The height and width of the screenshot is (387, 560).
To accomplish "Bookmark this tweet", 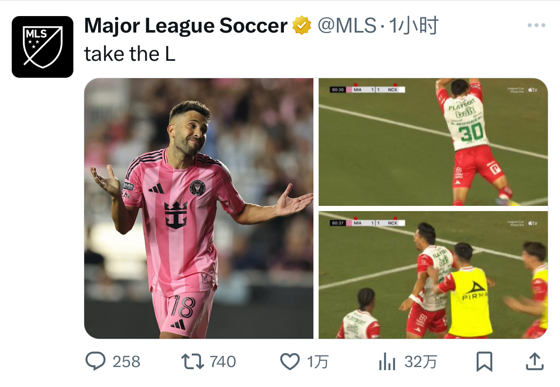I will pos(484,361).
